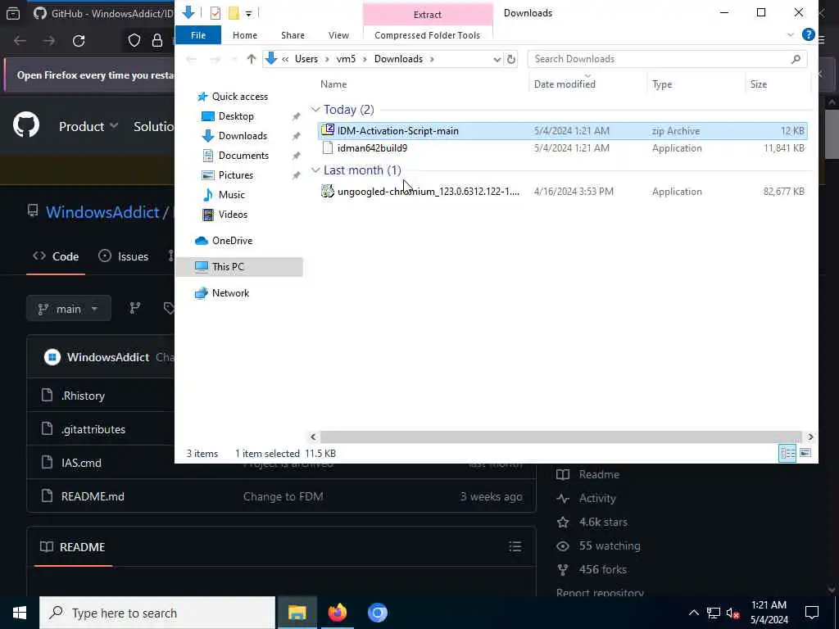The height and width of the screenshot is (629, 839).
Task: Sort files by the Size column
Action: click(x=758, y=84)
